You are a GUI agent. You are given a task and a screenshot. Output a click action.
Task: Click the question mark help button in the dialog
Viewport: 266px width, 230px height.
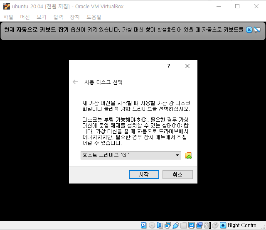[169, 66]
